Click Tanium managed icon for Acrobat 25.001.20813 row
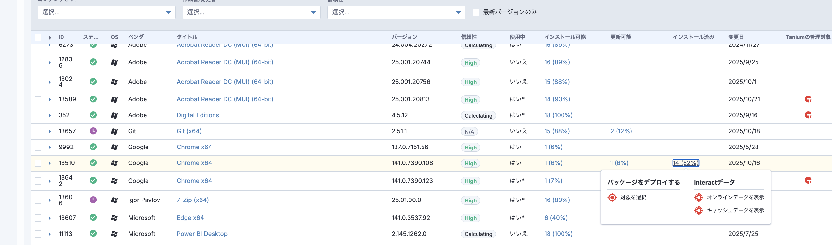The width and height of the screenshot is (832, 245). pyautogui.click(x=808, y=99)
